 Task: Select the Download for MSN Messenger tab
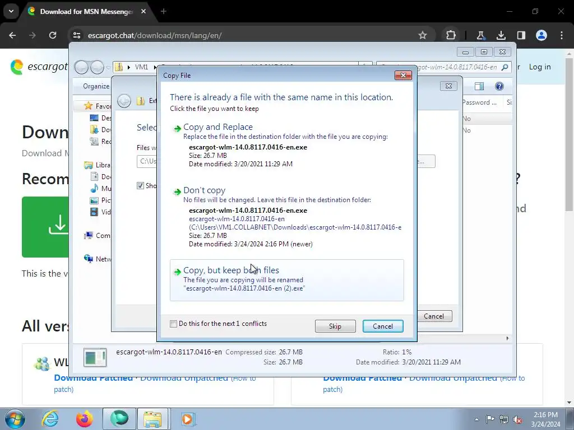pyautogui.click(x=87, y=11)
